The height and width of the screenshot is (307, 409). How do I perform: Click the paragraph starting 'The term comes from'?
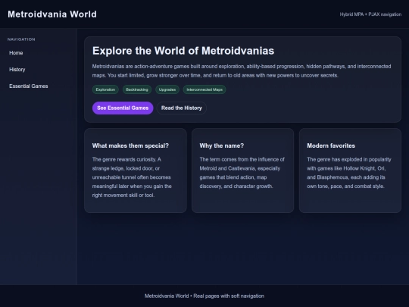pyautogui.click(x=242, y=173)
